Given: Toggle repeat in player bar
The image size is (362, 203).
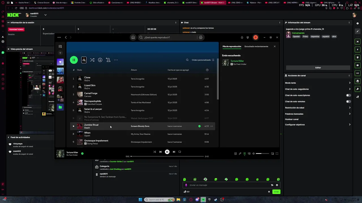Looking at the screenshot, I should click(x=180, y=152).
